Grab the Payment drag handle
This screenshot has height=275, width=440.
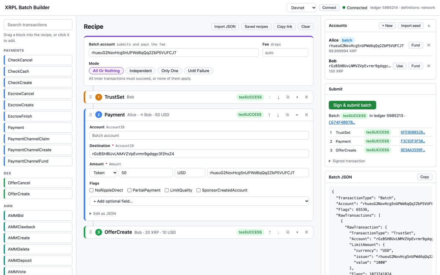point(91,115)
